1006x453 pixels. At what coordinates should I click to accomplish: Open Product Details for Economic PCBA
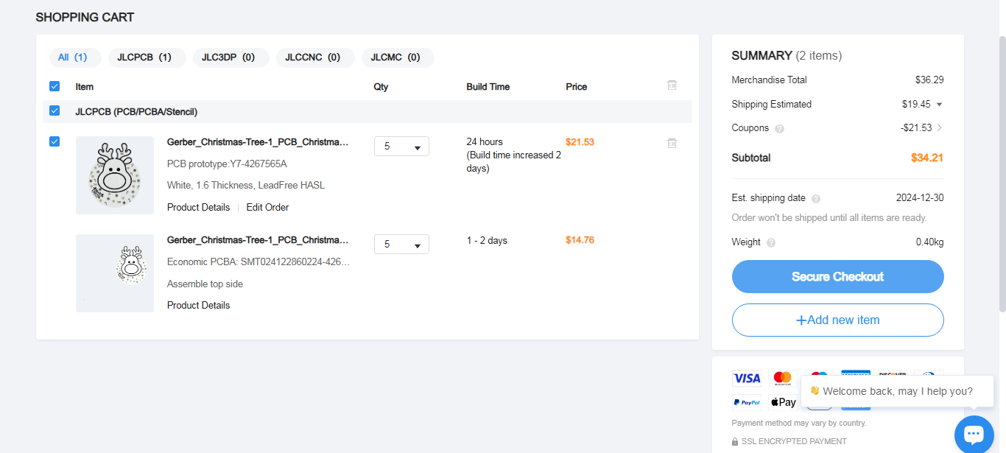point(198,306)
